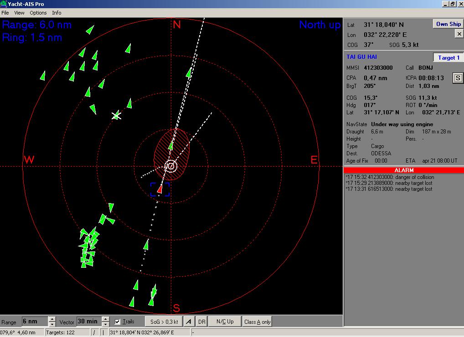The image size is (464, 337).
Task: Click the blue North up label on radar
Action: click(320, 25)
